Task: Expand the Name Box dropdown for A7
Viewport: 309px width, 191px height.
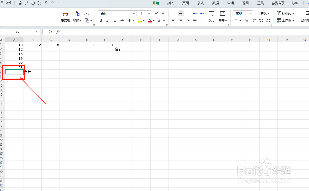Action: point(38,32)
